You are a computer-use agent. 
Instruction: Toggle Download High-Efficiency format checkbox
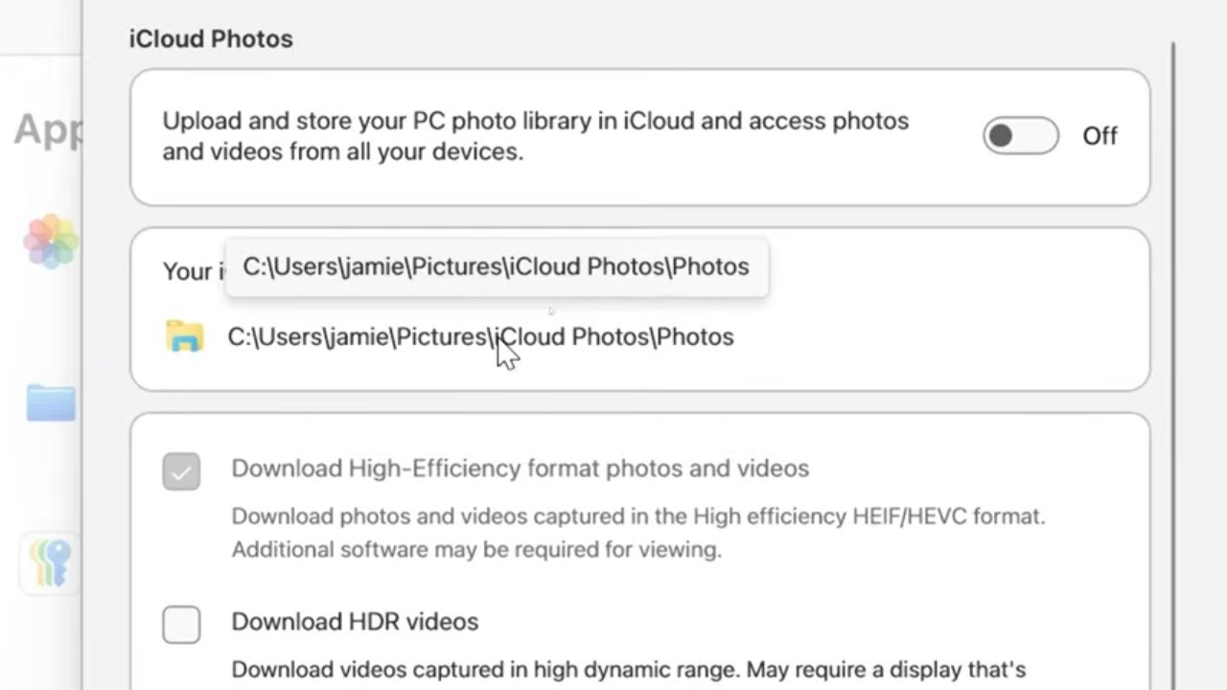[x=181, y=471]
